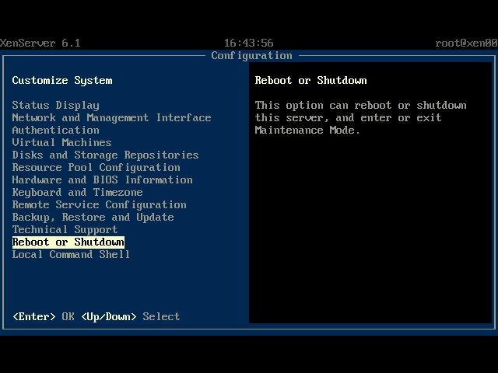
Task: Choose Remote Service Configuration
Action: point(99,204)
